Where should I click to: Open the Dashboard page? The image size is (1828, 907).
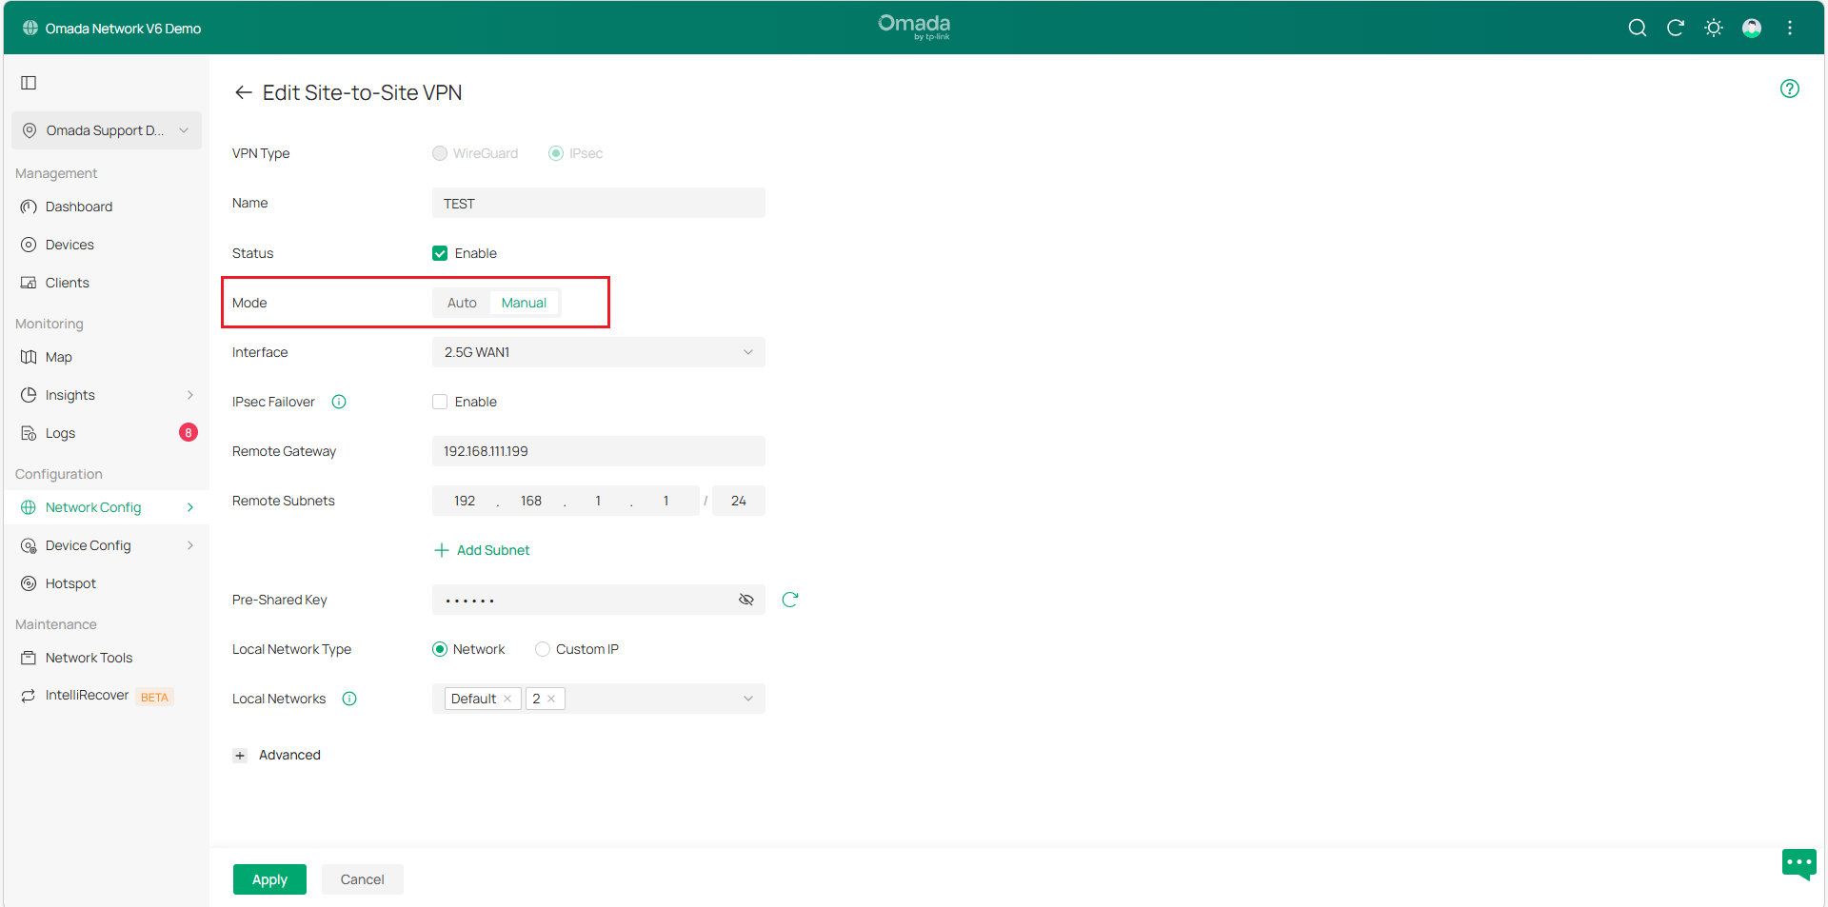coord(78,206)
